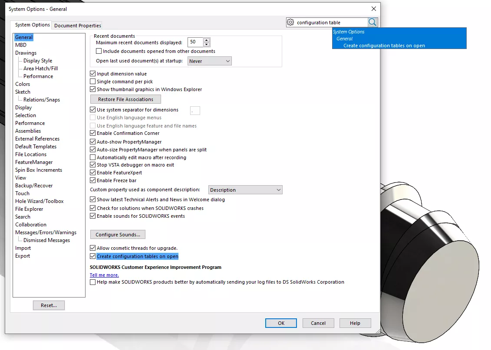The width and height of the screenshot is (491, 350).
Task: Open the startup document Never dropdown
Action: coord(210,61)
